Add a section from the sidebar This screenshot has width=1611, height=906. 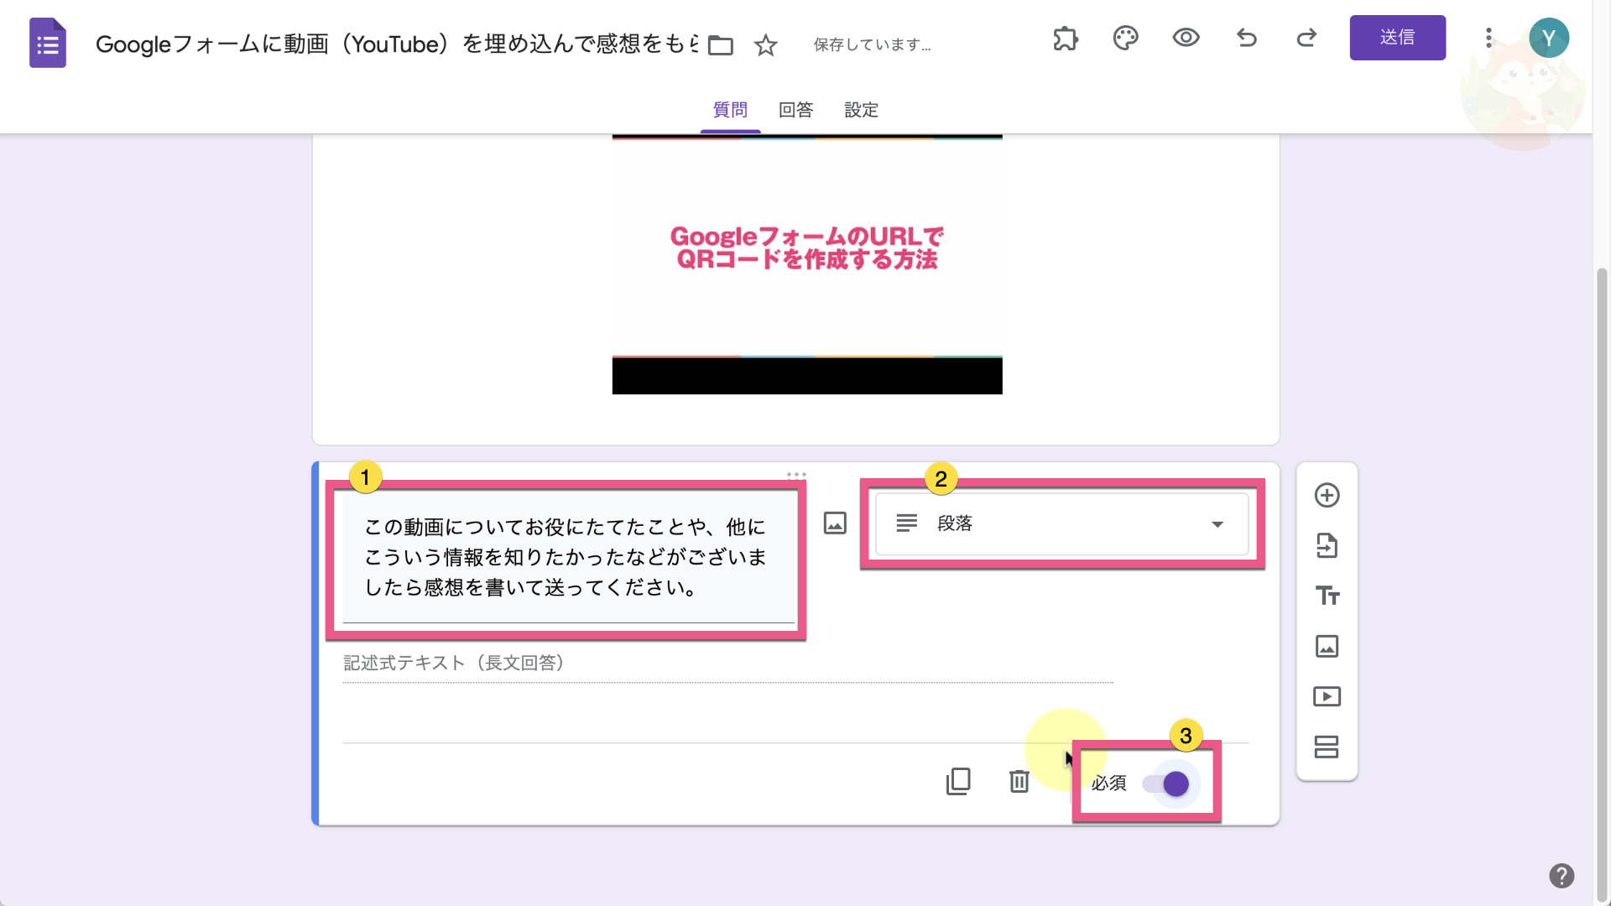point(1327,747)
